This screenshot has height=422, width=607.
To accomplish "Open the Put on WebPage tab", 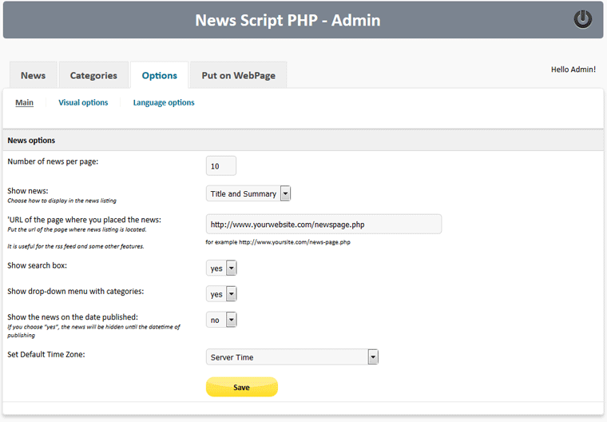I will tap(239, 75).
